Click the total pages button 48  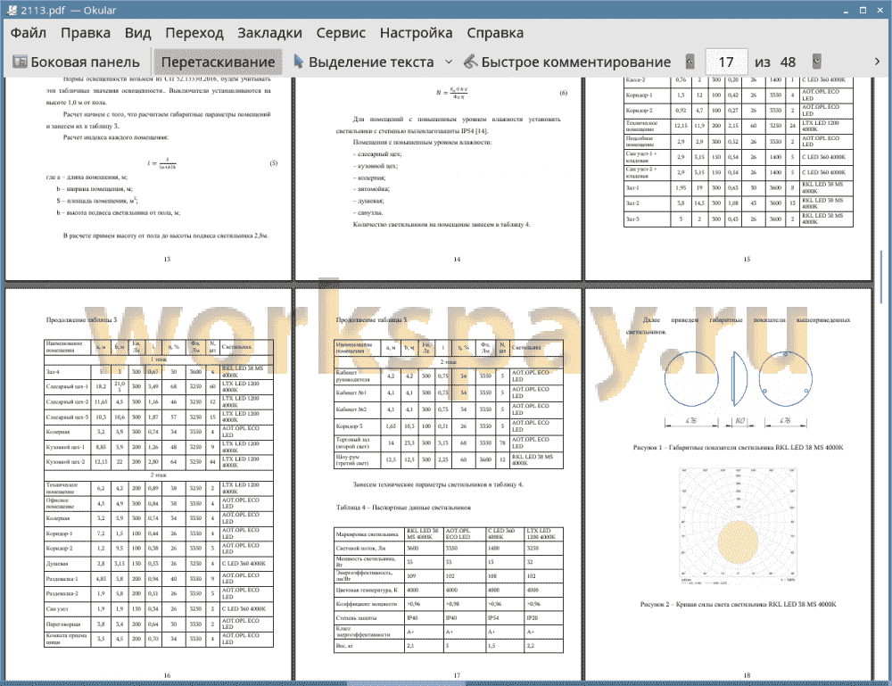(x=788, y=62)
